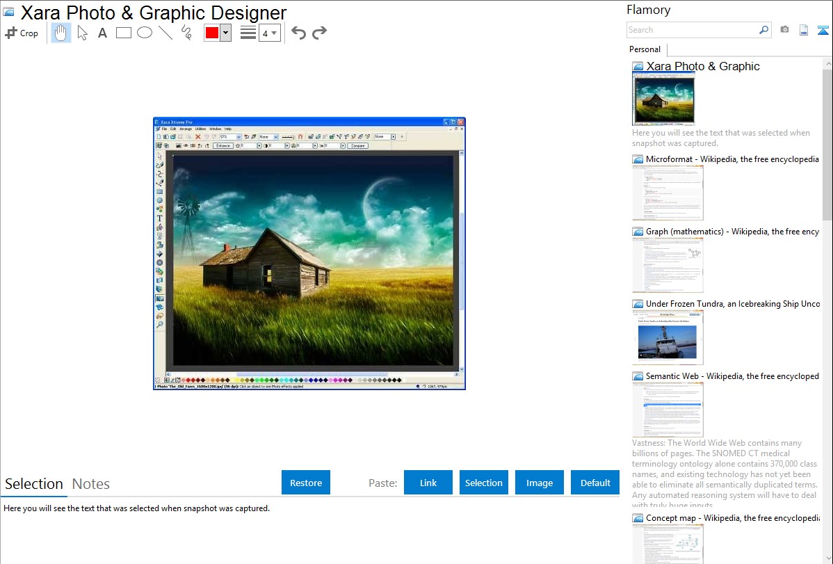Switch to the Personal tab
The image size is (833, 564).
point(645,49)
